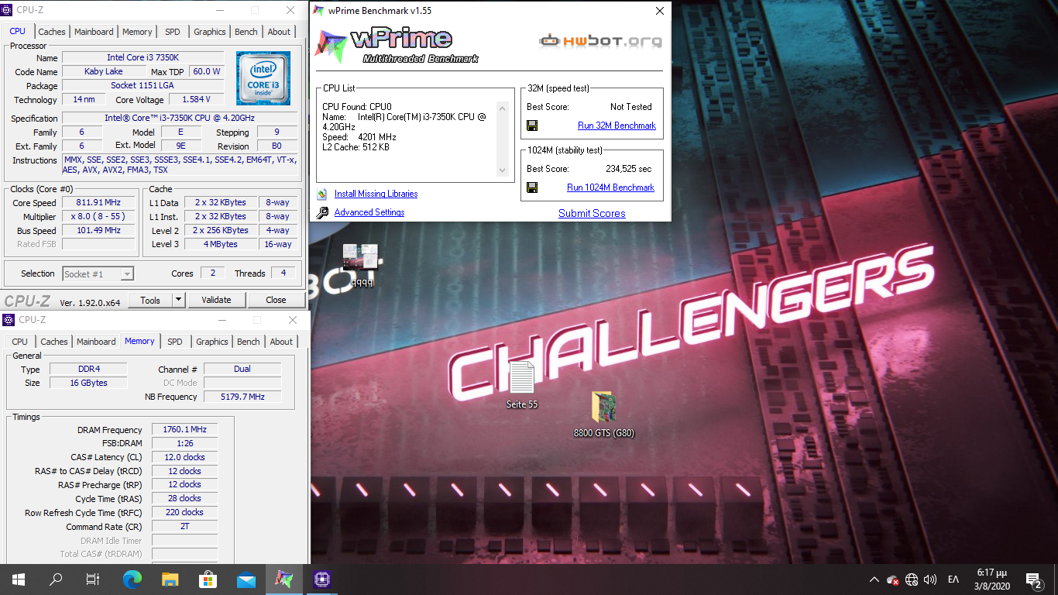Launch Microsoft Edge from taskbar
The width and height of the screenshot is (1058, 595).
(132, 579)
